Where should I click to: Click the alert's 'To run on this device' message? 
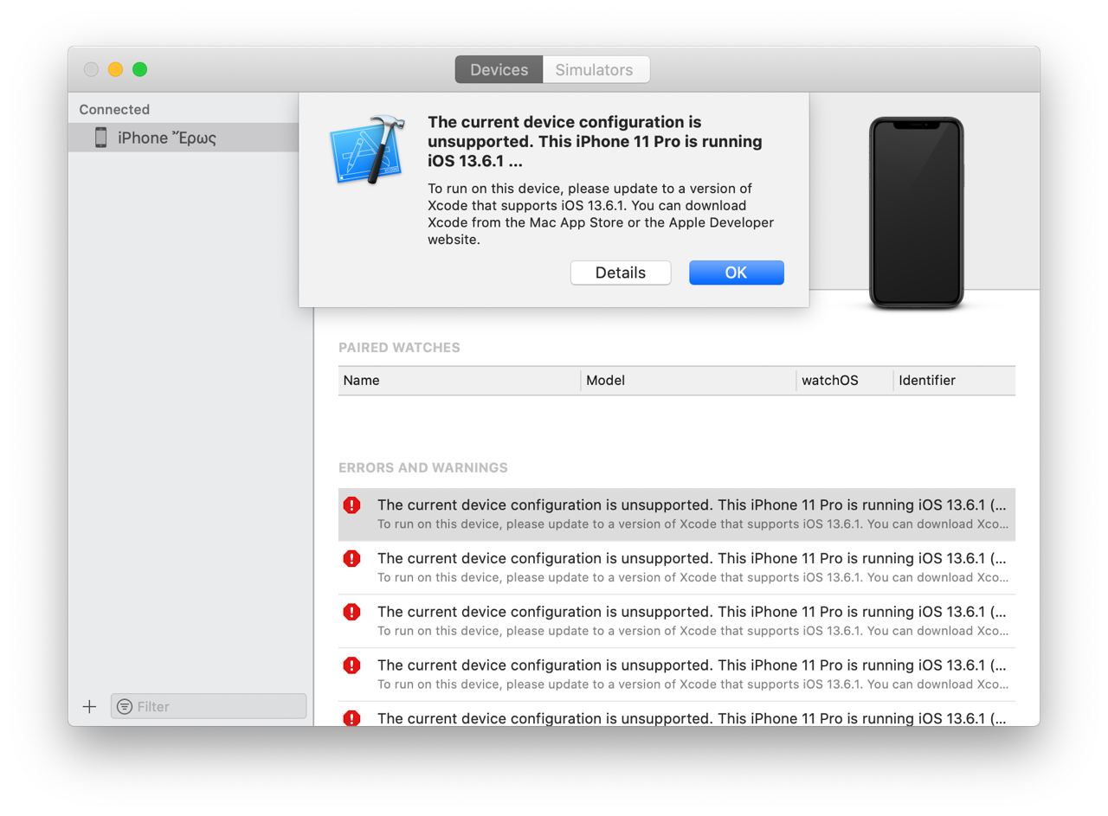[x=601, y=214]
